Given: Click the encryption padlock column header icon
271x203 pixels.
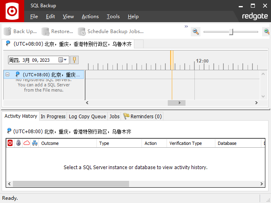Looking at the screenshot, I should [18, 143].
